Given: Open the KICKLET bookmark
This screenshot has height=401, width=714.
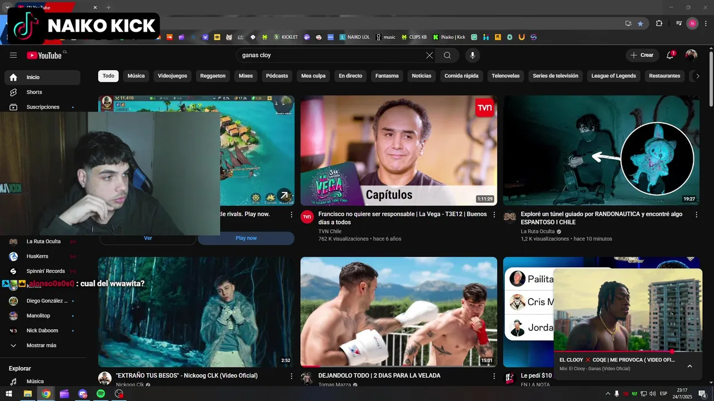Looking at the screenshot, I should click(x=286, y=37).
